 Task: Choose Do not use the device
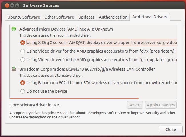tap(44, 91)
